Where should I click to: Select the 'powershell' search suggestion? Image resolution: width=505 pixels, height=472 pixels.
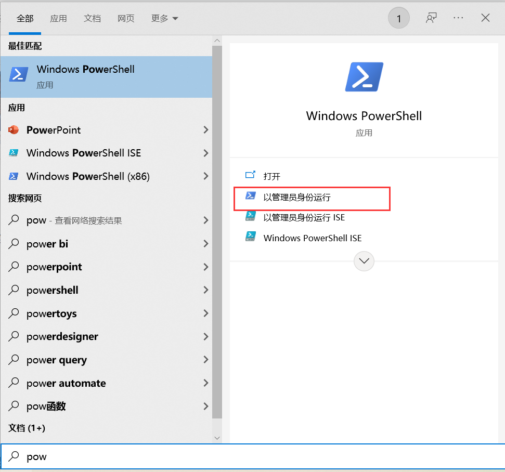coord(106,290)
